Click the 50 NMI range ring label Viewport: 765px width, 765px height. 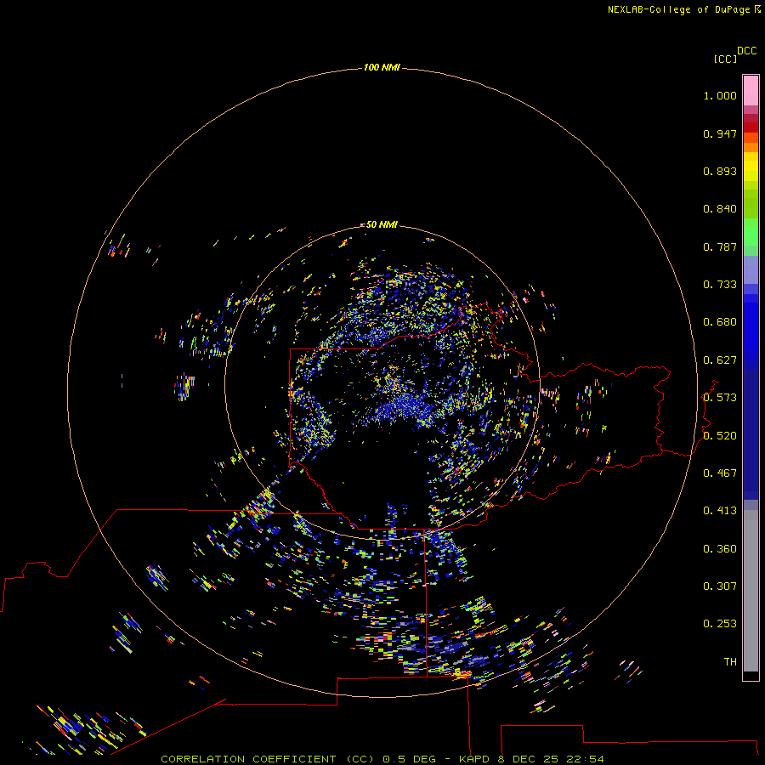[x=382, y=224]
